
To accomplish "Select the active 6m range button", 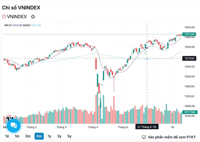I will [39, 136].
